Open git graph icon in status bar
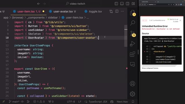The width and height of the screenshot is (185, 104). [28, 101]
